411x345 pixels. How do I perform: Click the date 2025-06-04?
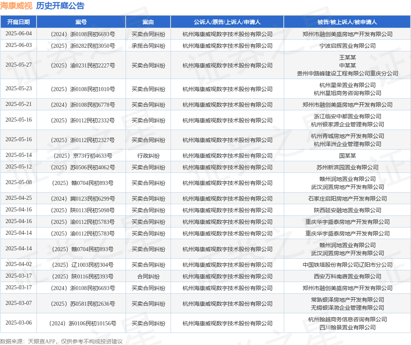[18, 34]
